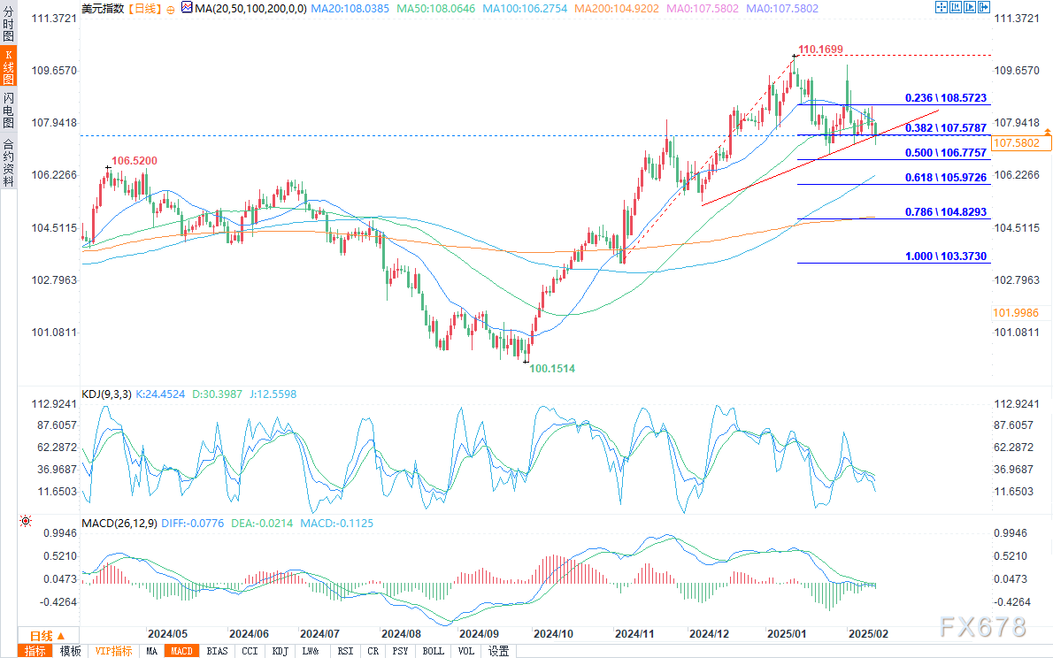Expand the 指标 indicator menu
This screenshot has width=1053, height=658.
click(35, 651)
